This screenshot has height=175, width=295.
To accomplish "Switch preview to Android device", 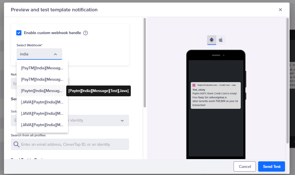I will (x=212, y=40).
